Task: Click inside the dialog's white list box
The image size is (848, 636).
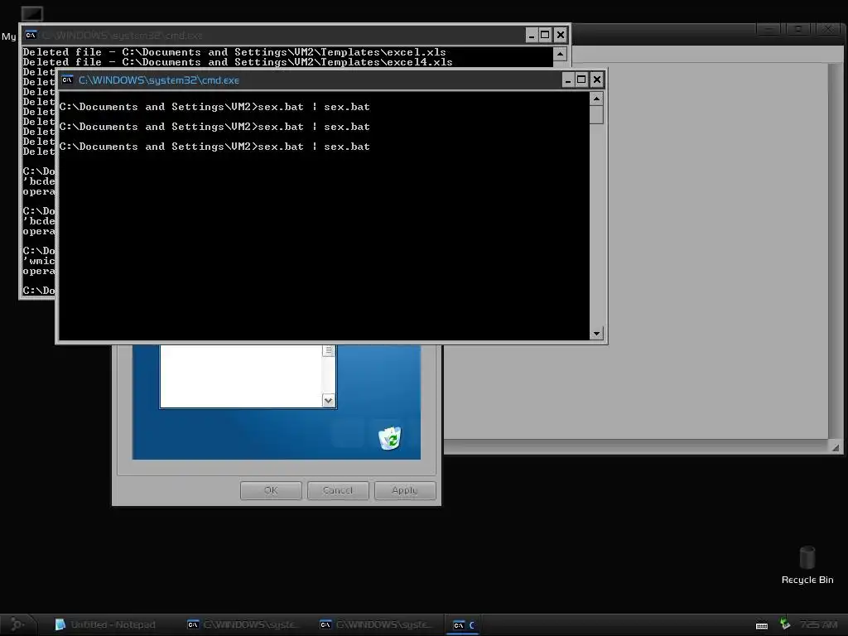Action: coord(241,376)
